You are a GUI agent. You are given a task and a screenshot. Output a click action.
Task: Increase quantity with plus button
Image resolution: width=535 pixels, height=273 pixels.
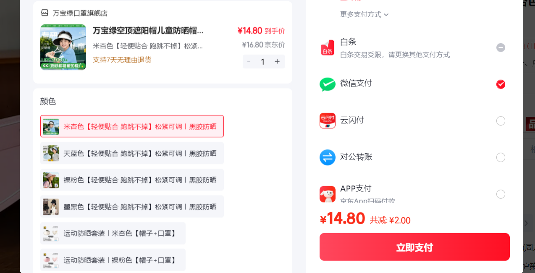coord(277,62)
